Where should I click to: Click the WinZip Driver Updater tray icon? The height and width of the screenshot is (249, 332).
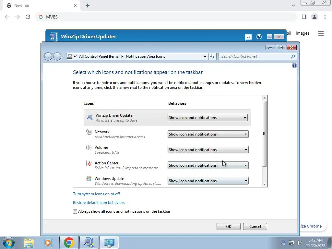point(283,243)
